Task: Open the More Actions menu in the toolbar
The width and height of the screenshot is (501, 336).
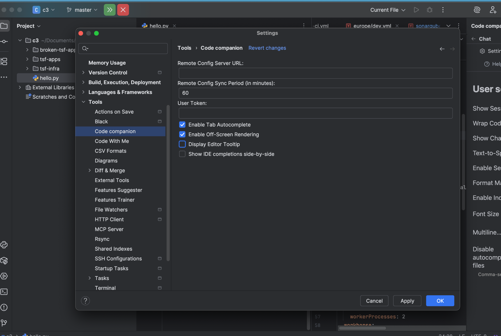Action: [x=443, y=10]
